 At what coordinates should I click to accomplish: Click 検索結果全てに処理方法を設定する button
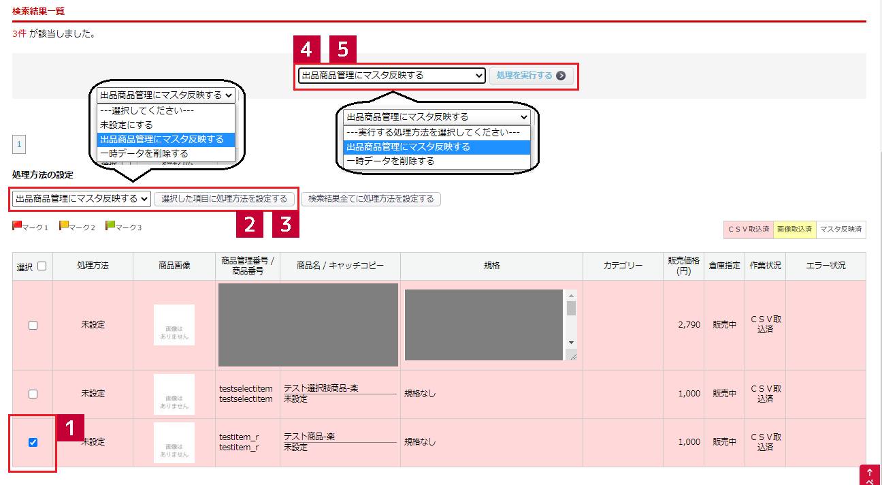coord(371,199)
